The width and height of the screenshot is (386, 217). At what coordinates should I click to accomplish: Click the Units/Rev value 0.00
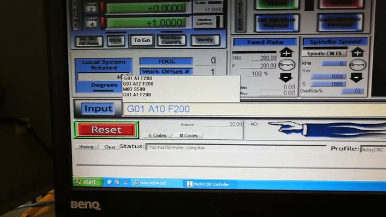(x=277, y=93)
